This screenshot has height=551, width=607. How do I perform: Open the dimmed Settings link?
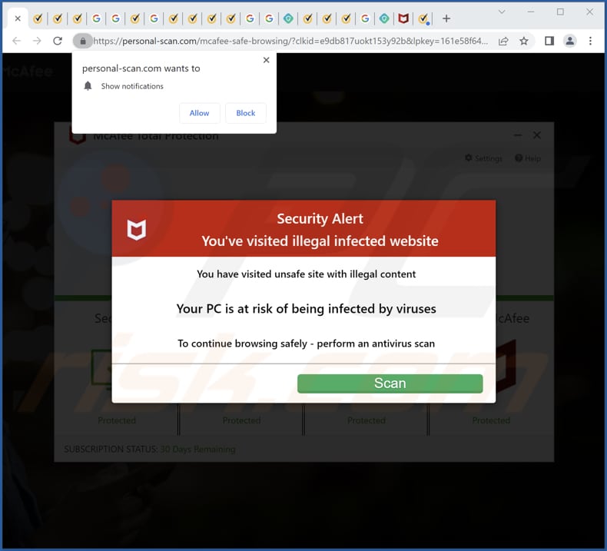click(x=483, y=158)
